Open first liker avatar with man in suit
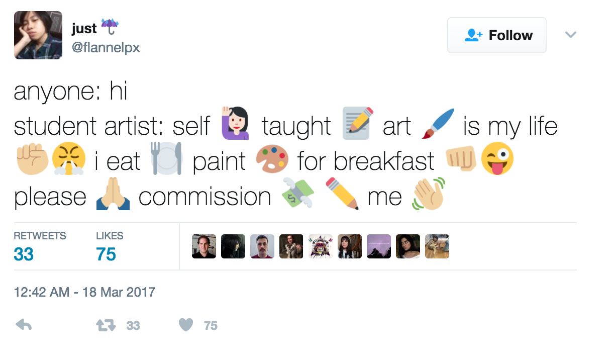Screen dimensions: 610x359 pos(204,246)
